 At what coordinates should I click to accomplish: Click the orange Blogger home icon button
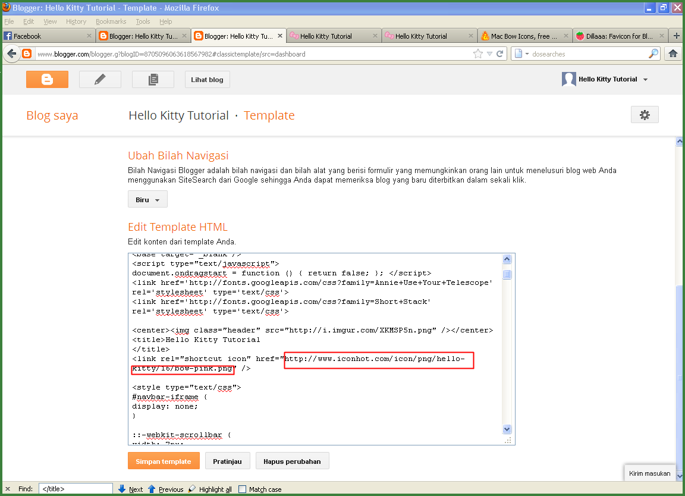47,80
